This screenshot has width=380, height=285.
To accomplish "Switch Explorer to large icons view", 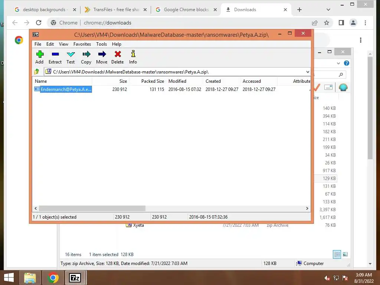I will click(345, 255).
